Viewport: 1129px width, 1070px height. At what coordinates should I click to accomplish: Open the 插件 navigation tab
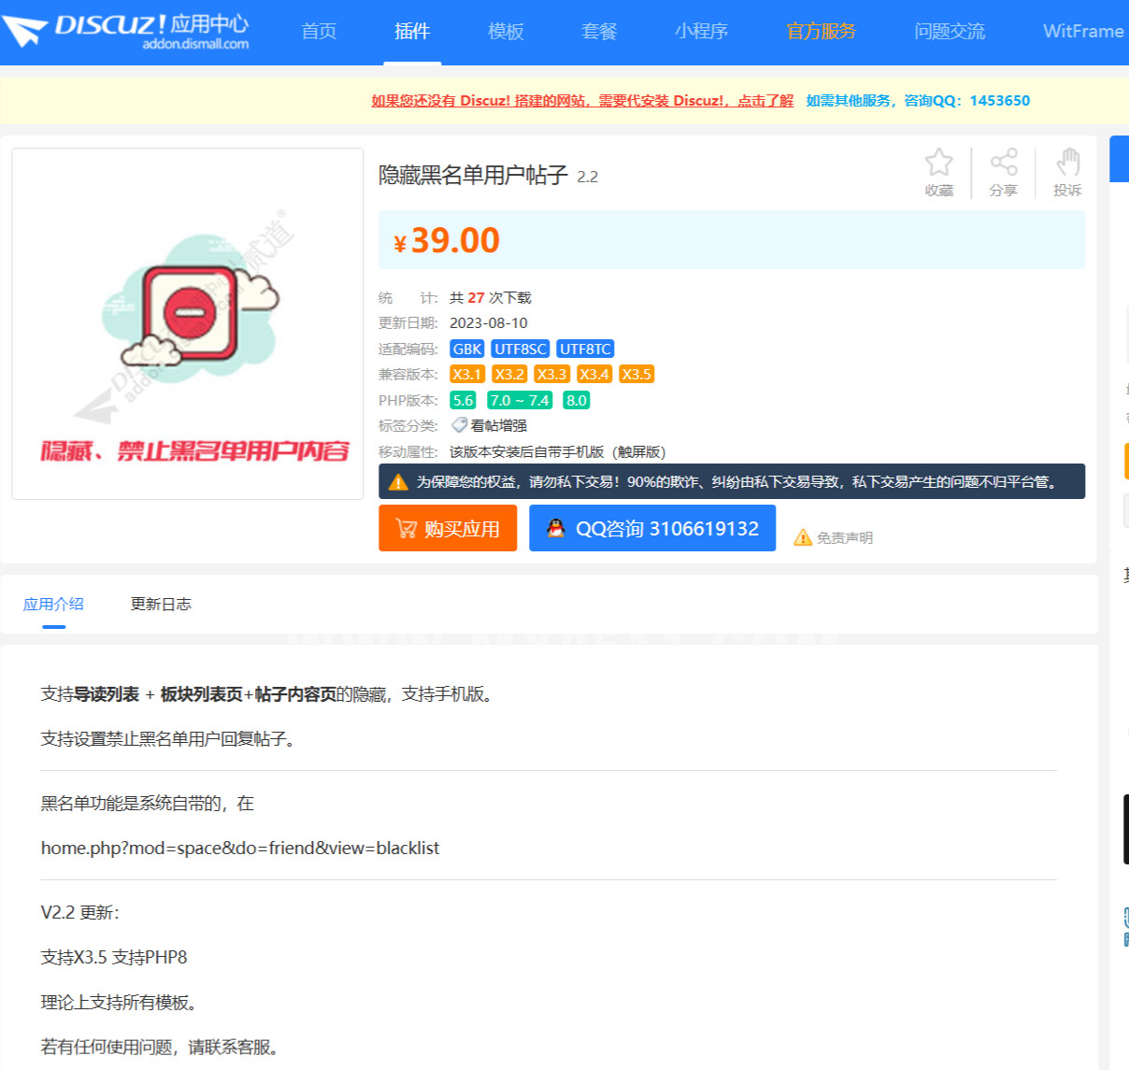click(x=412, y=32)
